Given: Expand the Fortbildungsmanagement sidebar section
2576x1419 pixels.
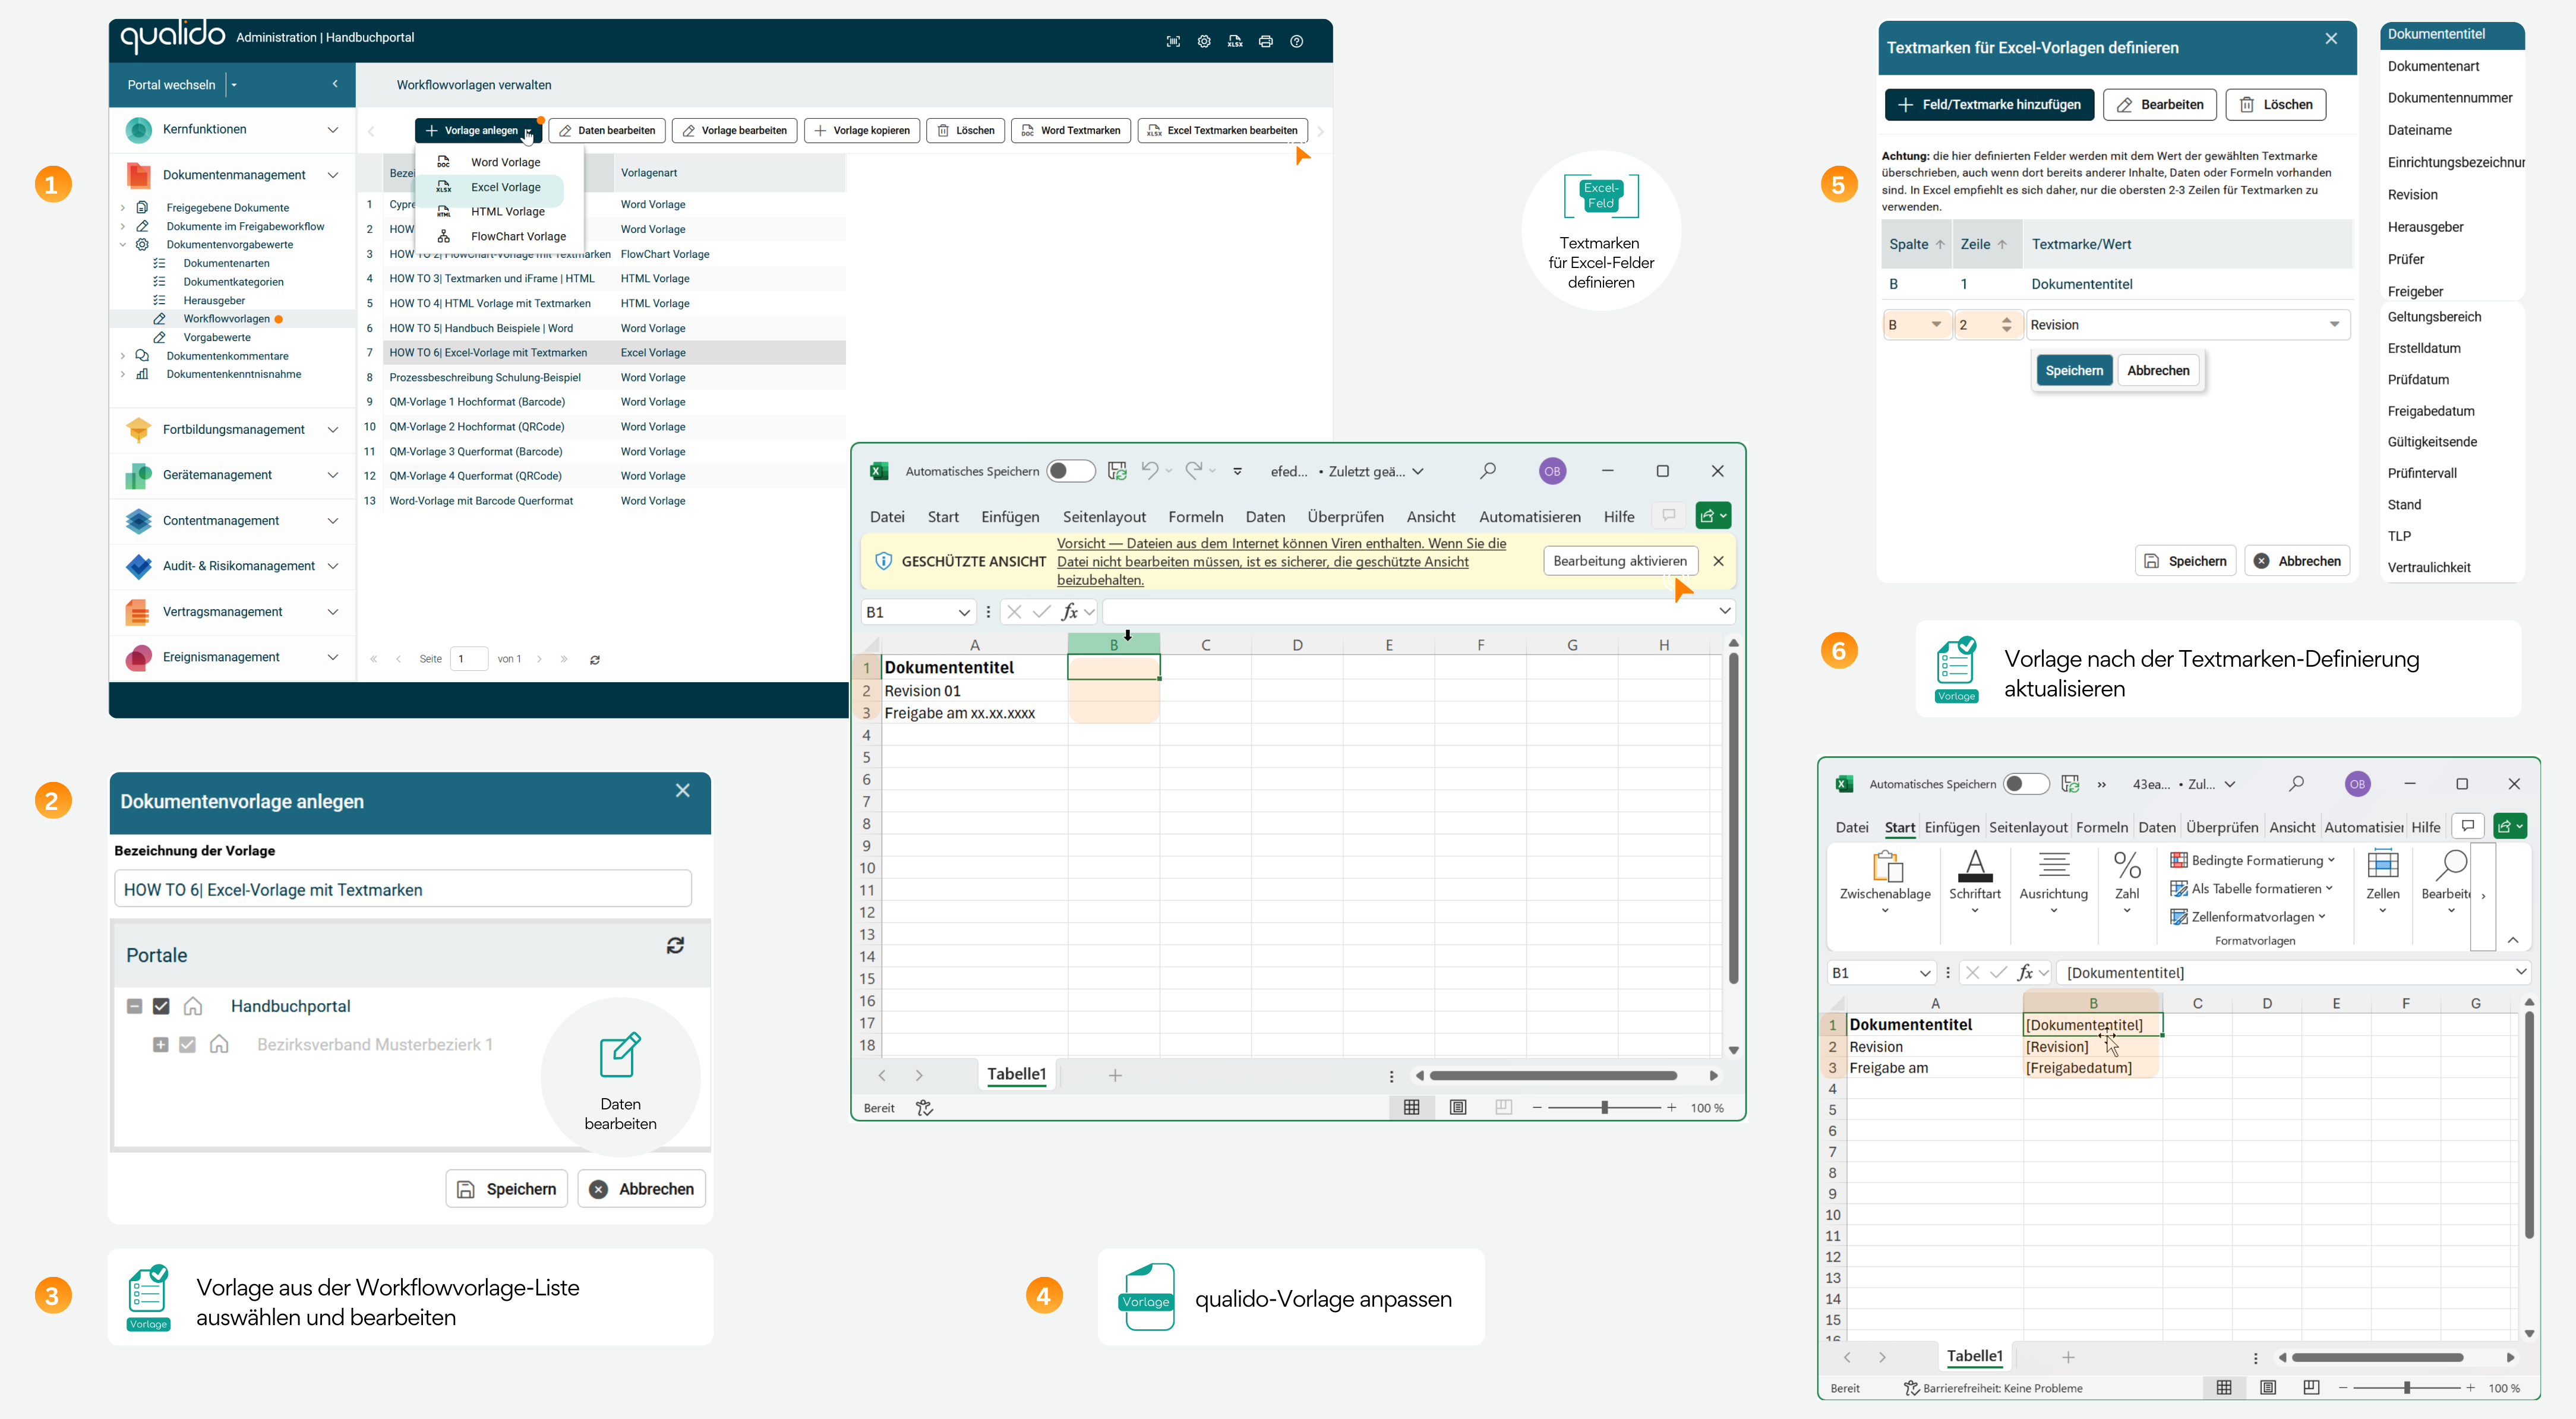Looking at the screenshot, I should [x=332, y=429].
